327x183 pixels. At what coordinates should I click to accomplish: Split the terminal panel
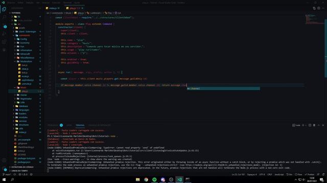pos(310,125)
